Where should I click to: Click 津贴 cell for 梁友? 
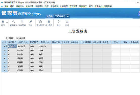125,70
